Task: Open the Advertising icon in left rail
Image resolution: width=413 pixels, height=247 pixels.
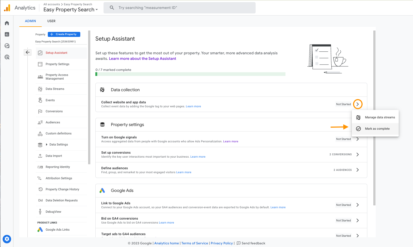Action: pyautogui.click(x=7, y=57)
